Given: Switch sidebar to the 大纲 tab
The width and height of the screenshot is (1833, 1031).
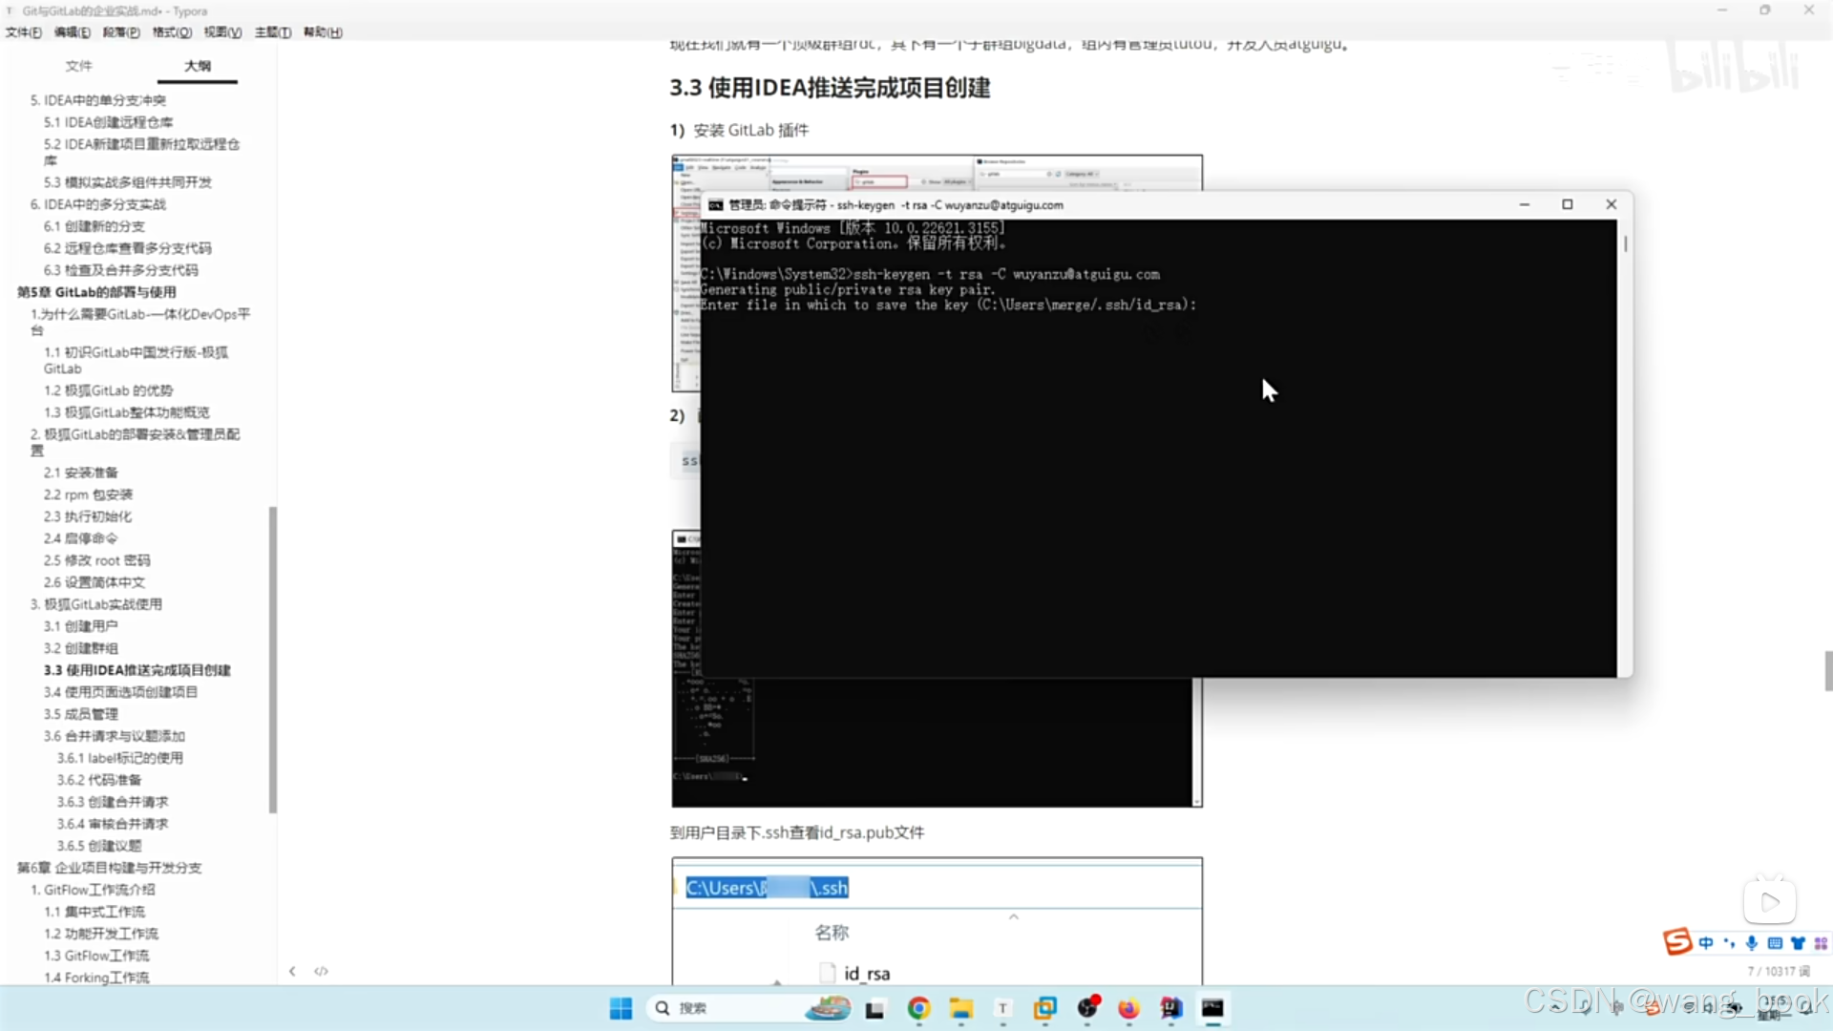Looking at the screenshot, I should pos(198,66).
